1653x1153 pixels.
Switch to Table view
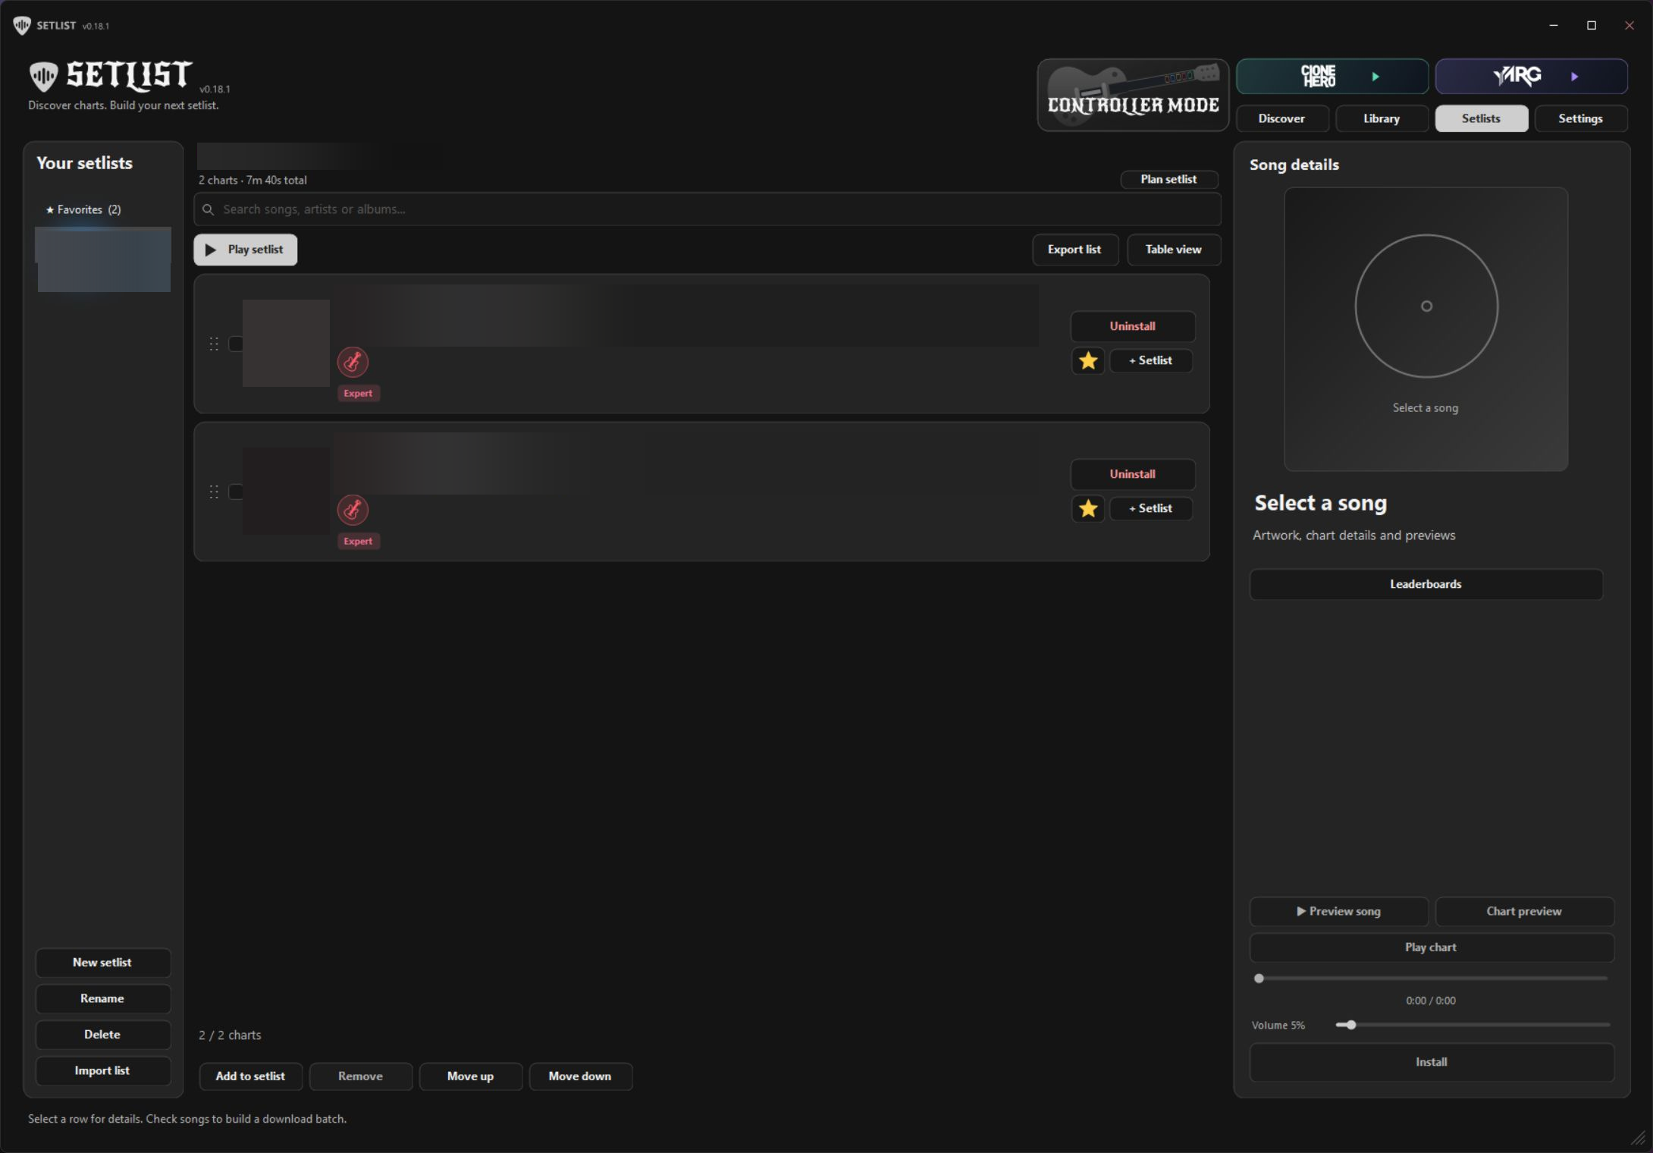(x=1174, y=250)
